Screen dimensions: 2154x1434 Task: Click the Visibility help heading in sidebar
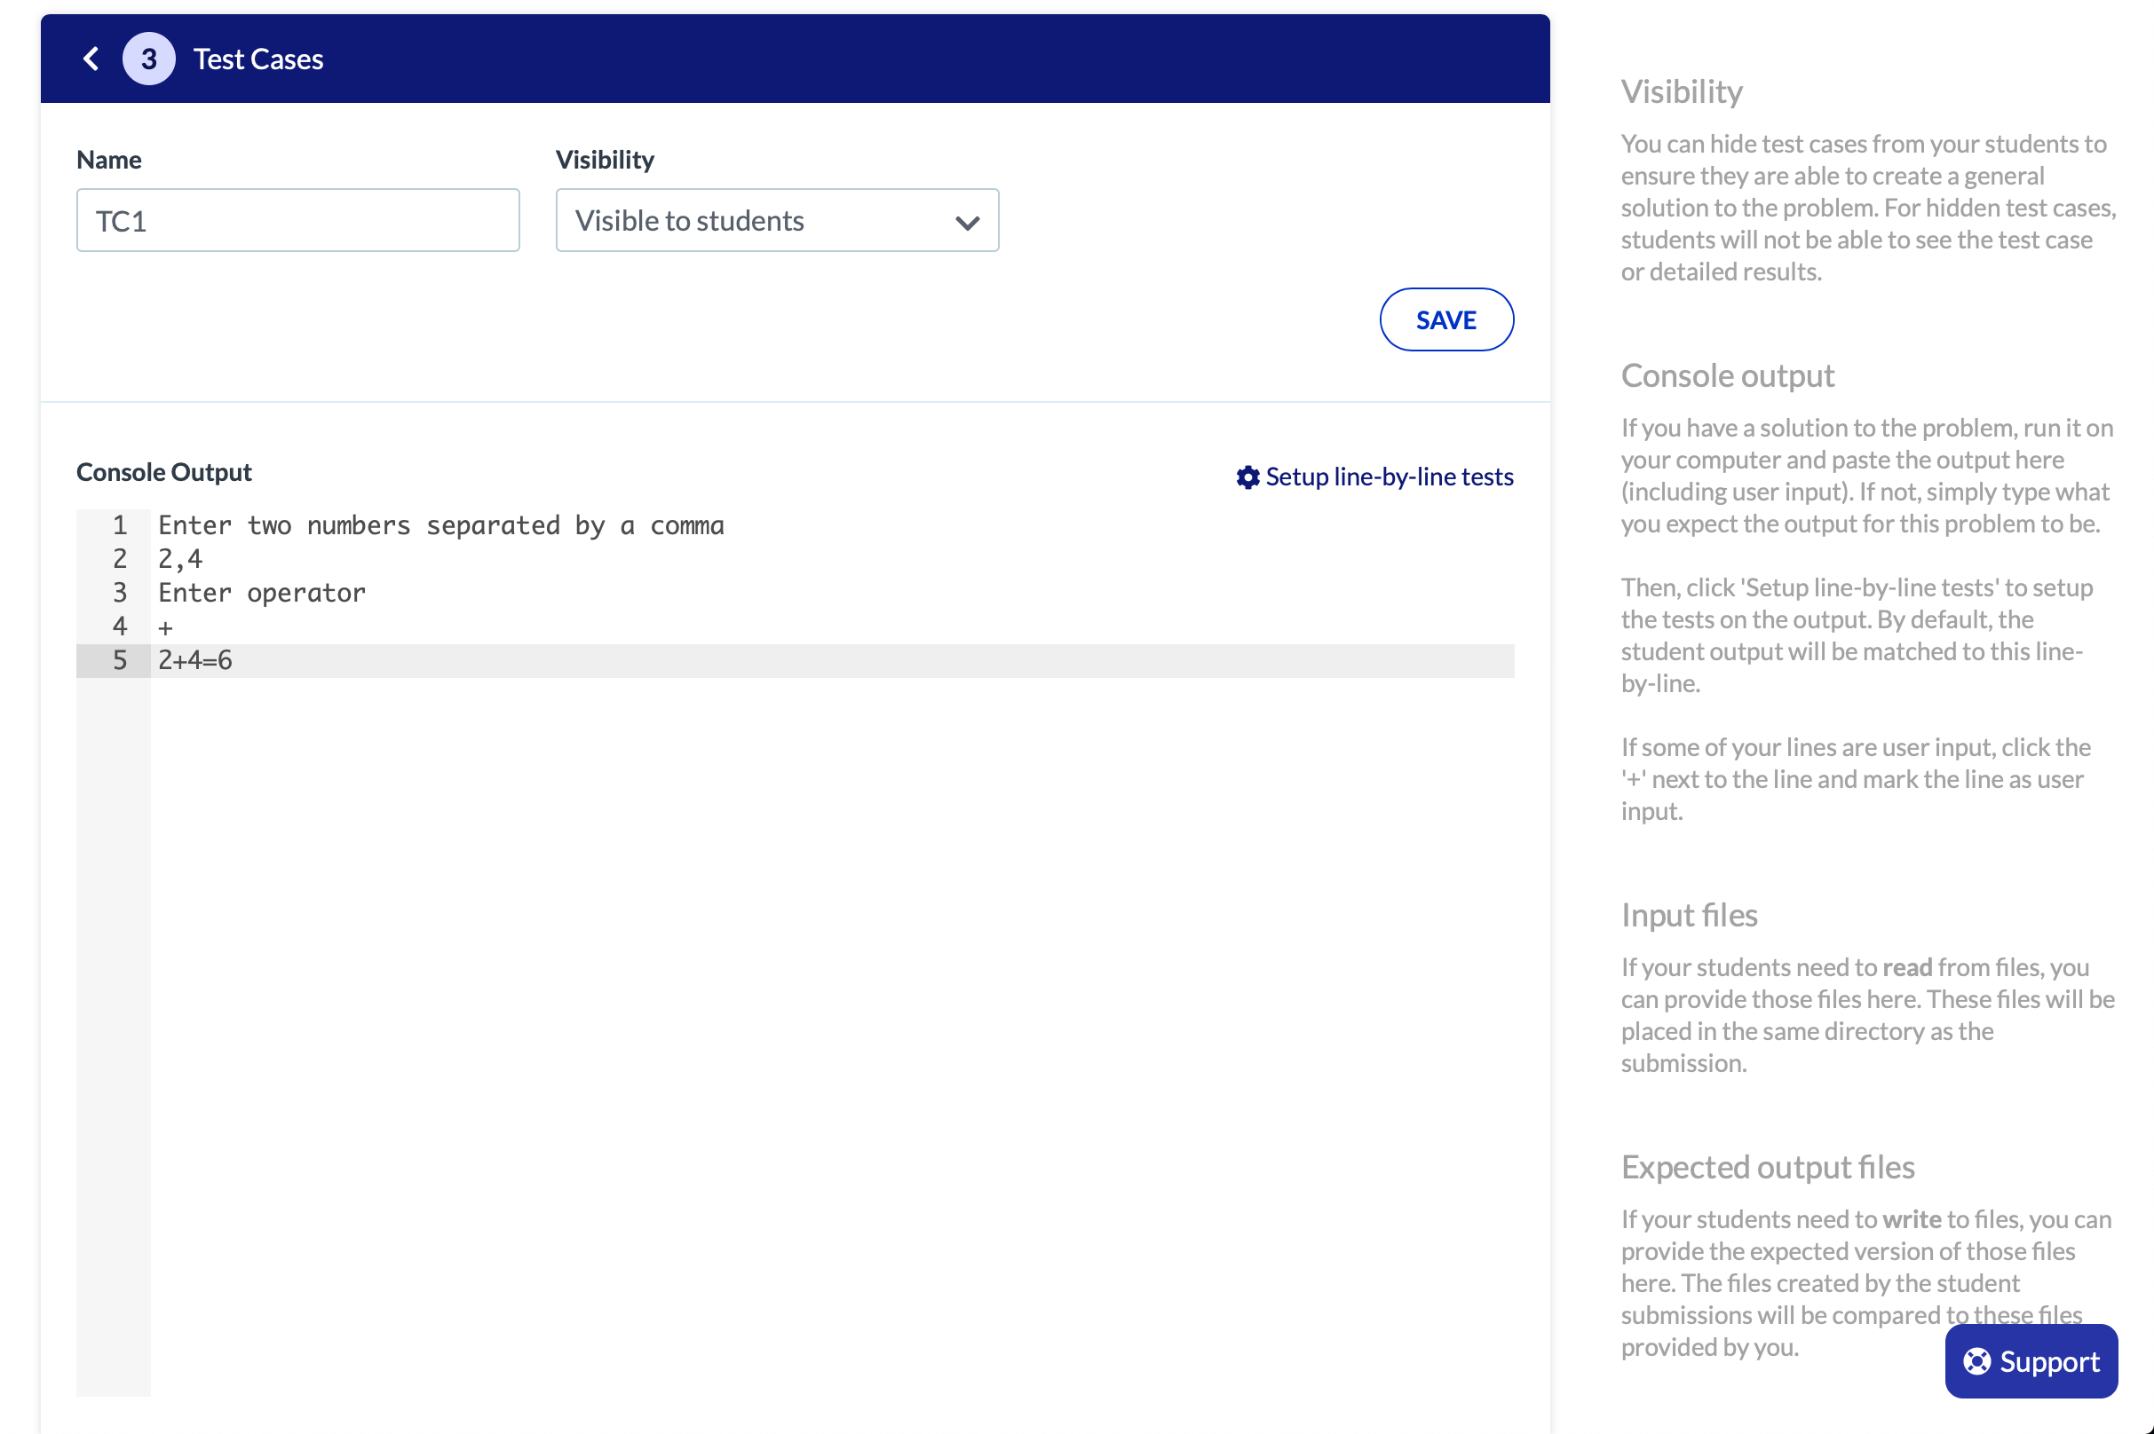point(1682,91)
